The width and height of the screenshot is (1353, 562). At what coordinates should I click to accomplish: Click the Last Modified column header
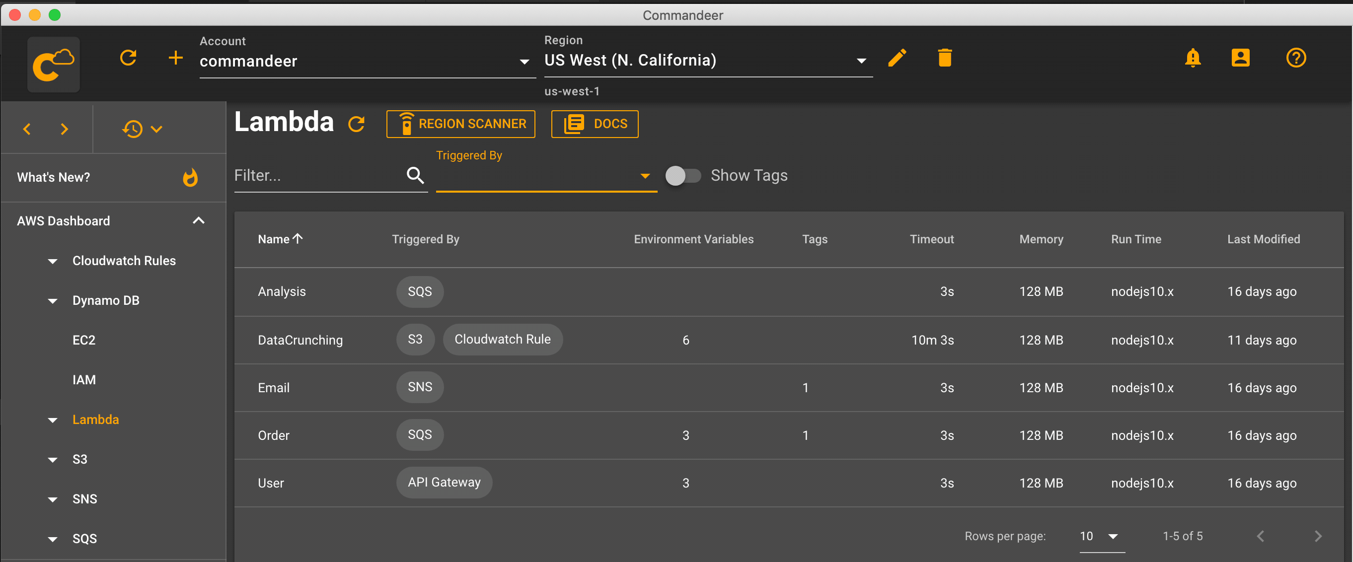click(1263, 239)
